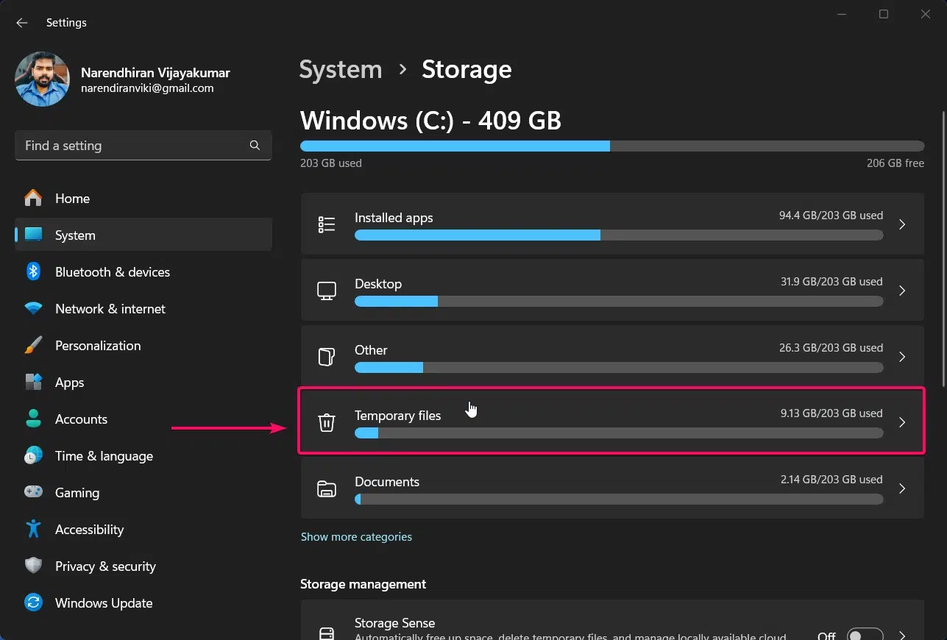Click the Find a setting field
The width and height of the screenshot is (947, 640).
(x=143, y=146)
